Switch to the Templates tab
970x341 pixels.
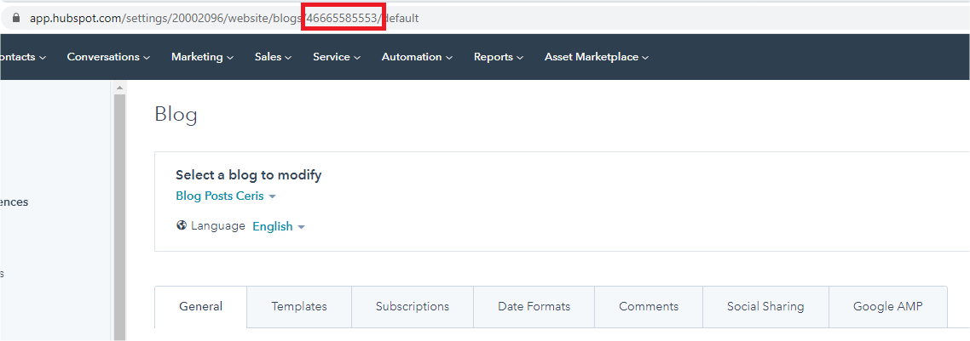[299, 307]
